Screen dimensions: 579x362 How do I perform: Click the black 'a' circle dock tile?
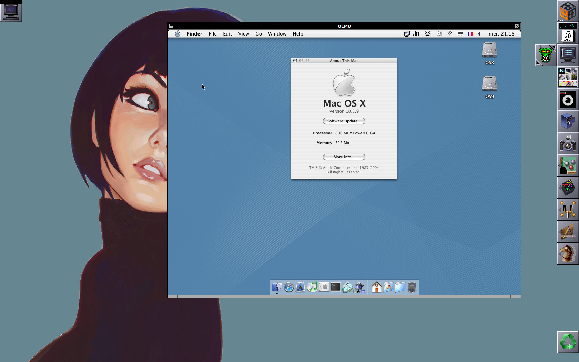coord(568,99)
